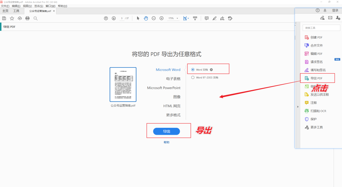Open help via question mark icon
This screenshot has width=342, height=187.
tap(318, 10)
